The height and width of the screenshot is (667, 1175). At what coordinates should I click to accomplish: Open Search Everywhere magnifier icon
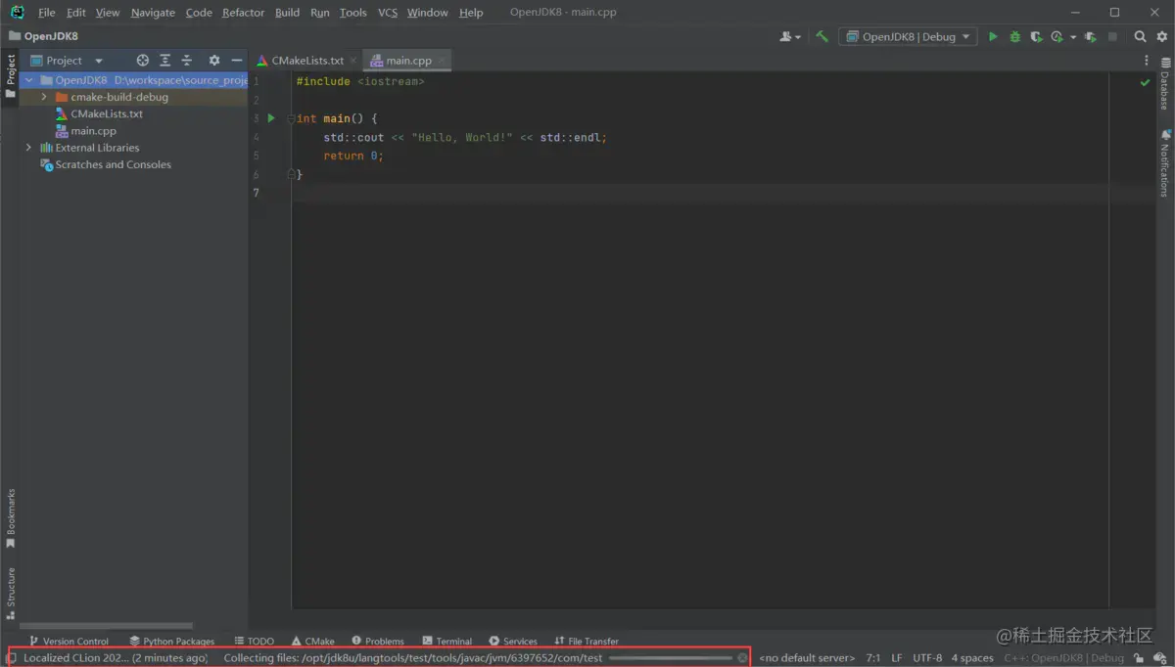point(1140,37)
